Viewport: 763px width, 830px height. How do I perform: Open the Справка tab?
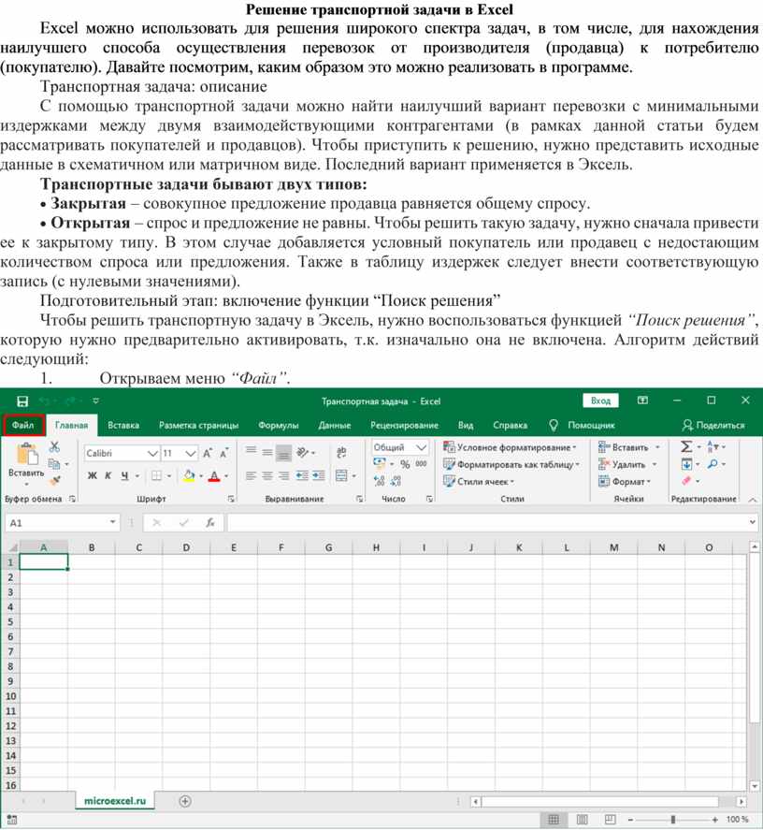pos(511,425)
